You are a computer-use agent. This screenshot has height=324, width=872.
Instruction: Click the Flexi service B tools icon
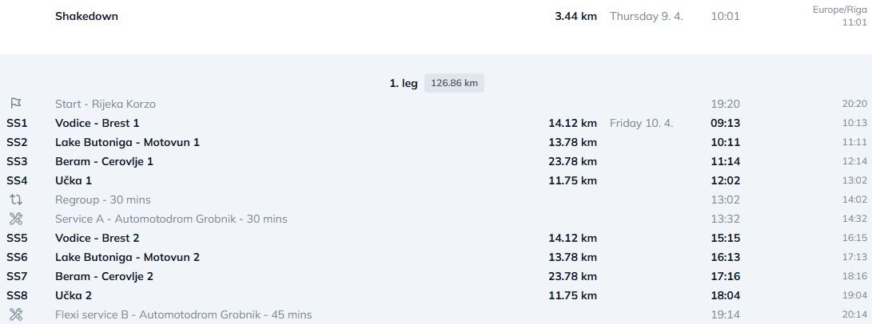[16, 314]
